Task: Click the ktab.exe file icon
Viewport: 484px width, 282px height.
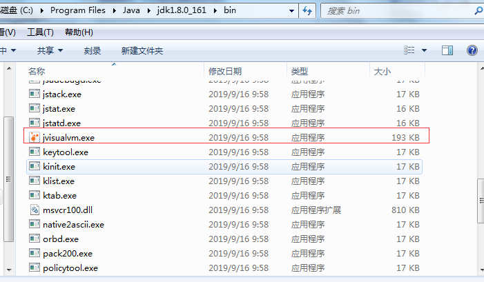Action: [35, 195]
